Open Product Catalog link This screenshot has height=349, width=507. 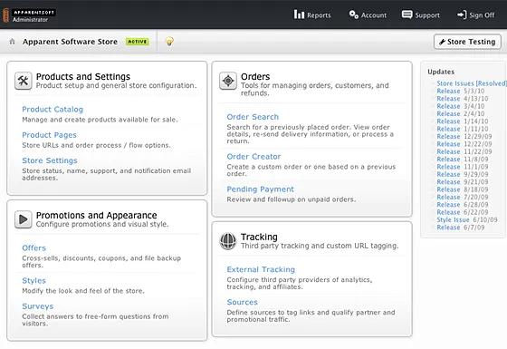coord(53,110)
